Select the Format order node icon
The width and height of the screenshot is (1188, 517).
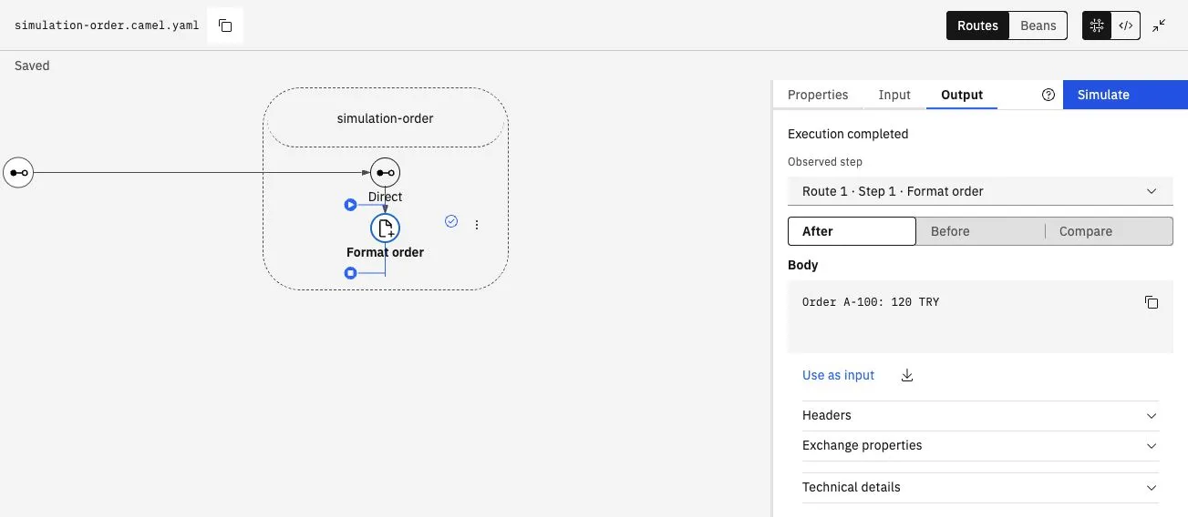coord(385,228)
